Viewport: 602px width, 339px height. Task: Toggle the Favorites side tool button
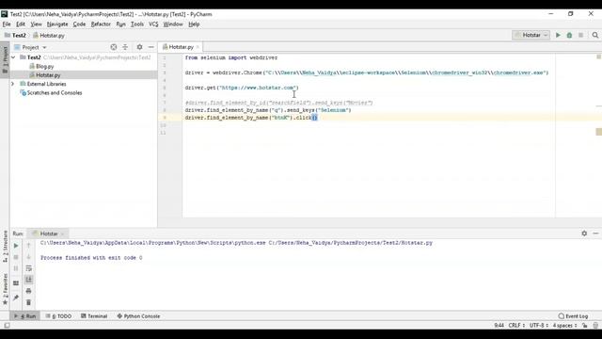pyautogui.click(x=5, y=289)
